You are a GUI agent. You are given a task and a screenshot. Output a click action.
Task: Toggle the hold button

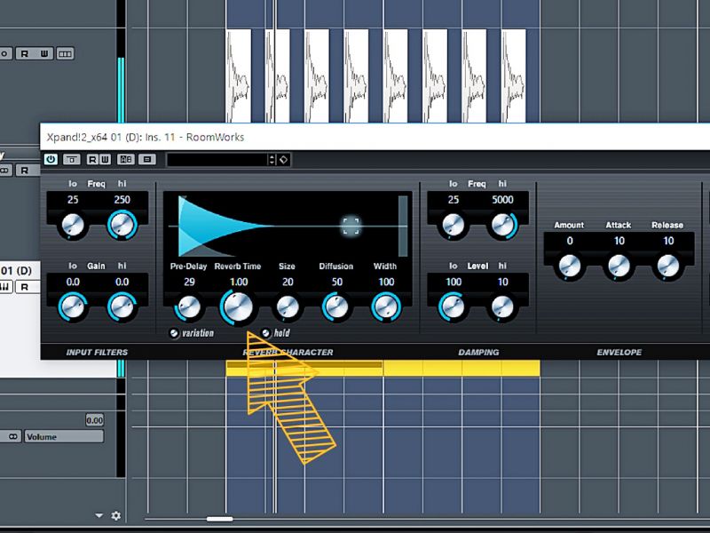click(x=265, y=333)
